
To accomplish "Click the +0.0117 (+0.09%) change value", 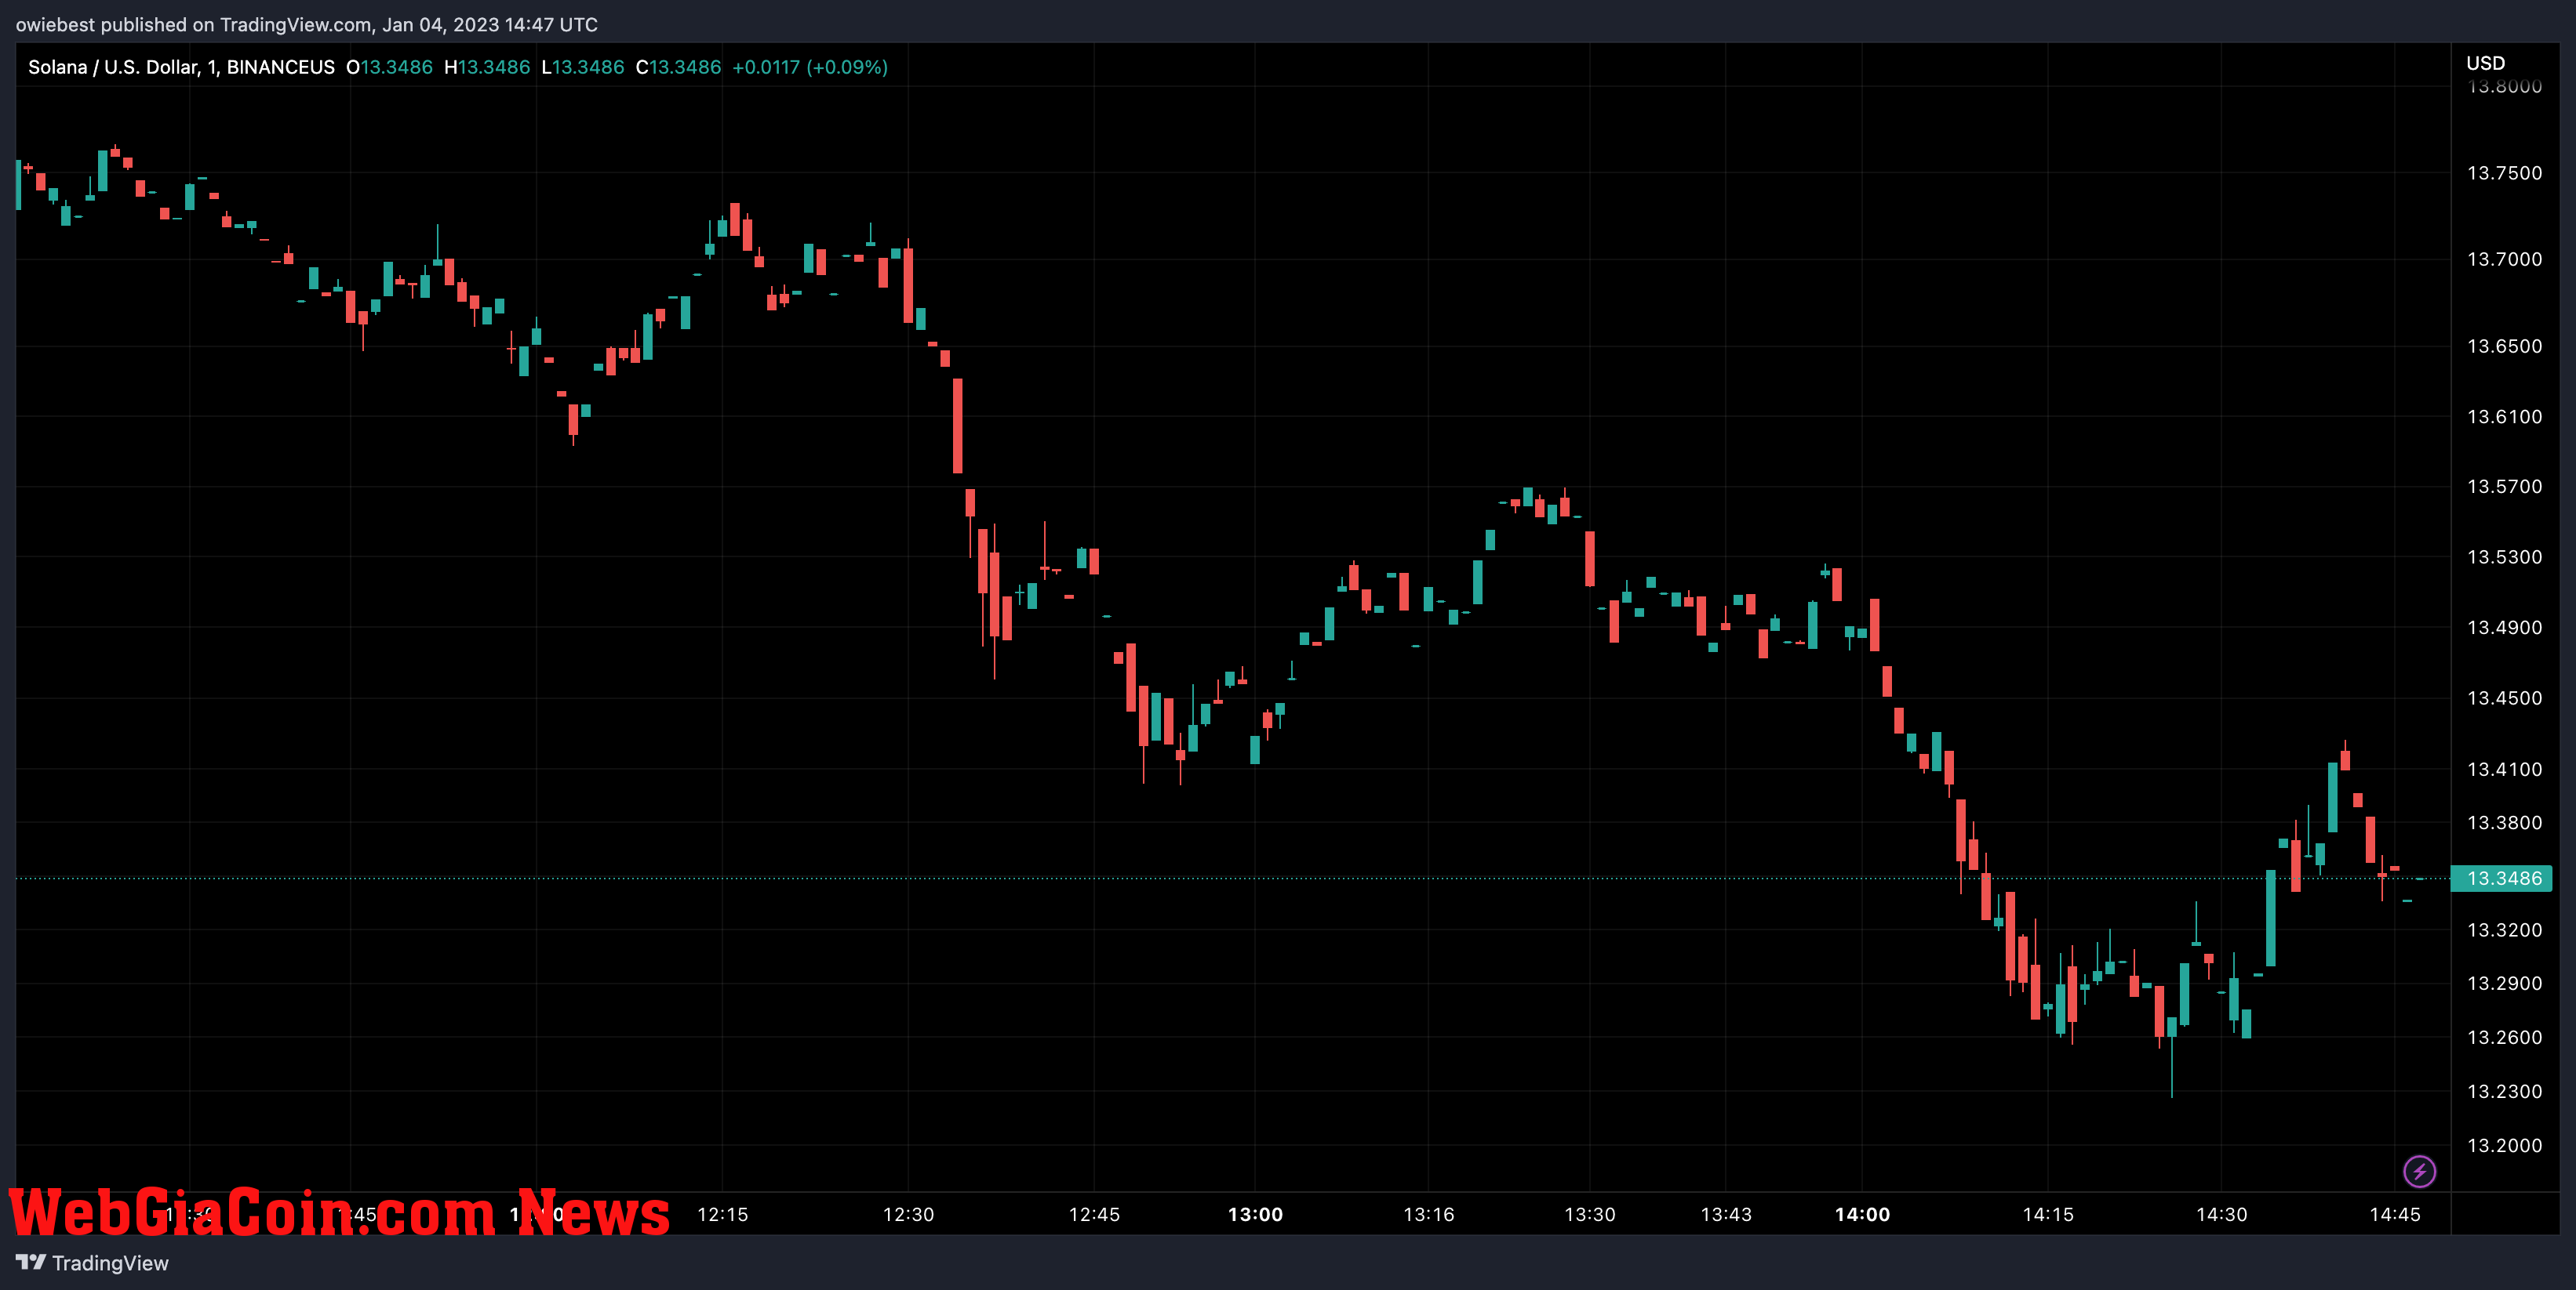I will click(x=810, y=67).
